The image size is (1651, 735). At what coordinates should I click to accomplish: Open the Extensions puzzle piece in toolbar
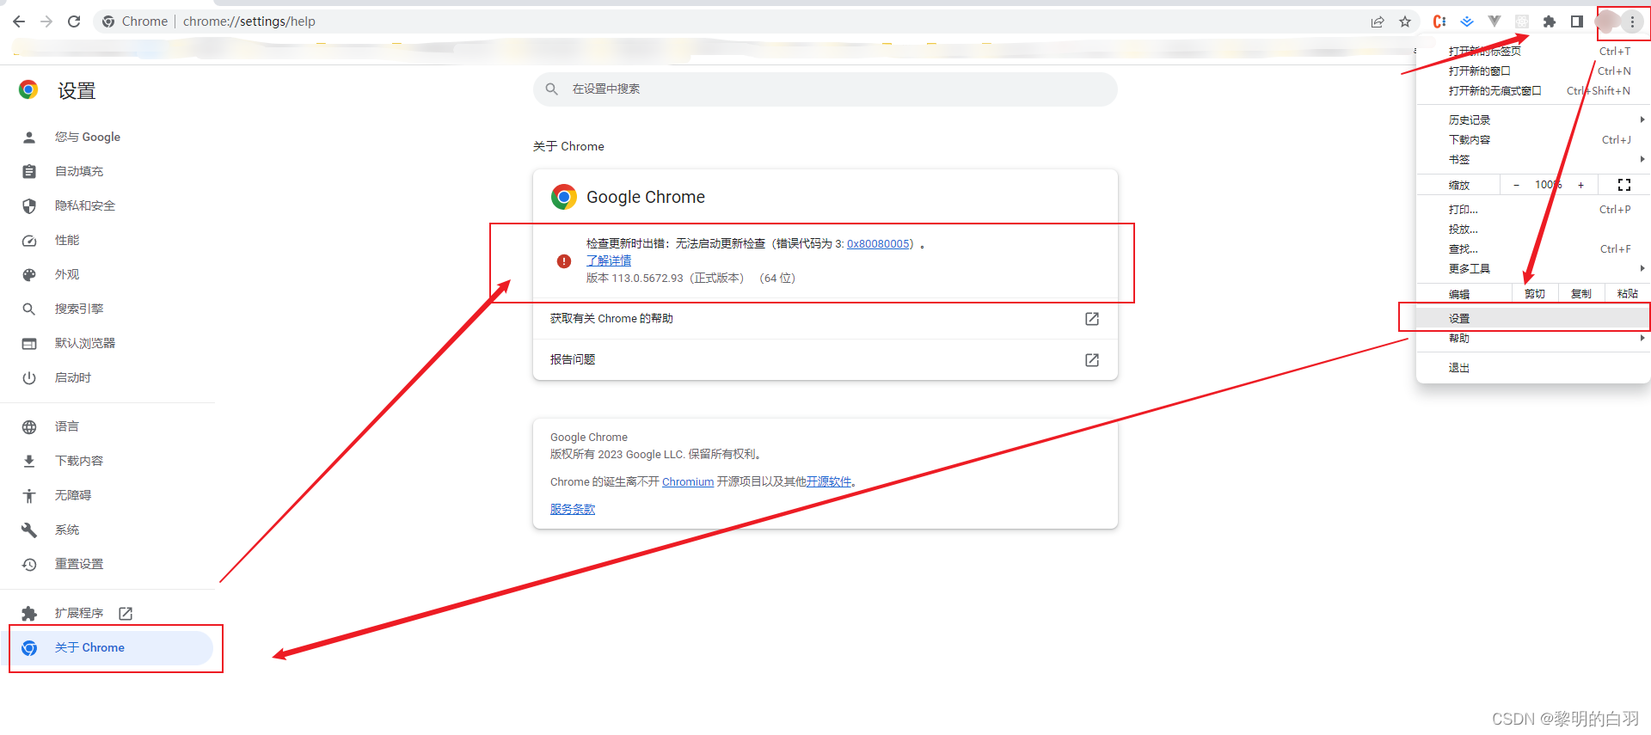[x=1550, y=21]
